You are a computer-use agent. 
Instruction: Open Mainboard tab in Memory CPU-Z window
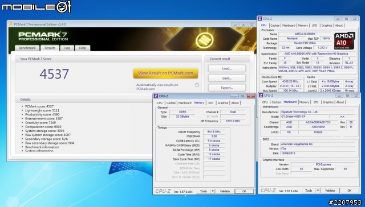click(x=185, y=103)
